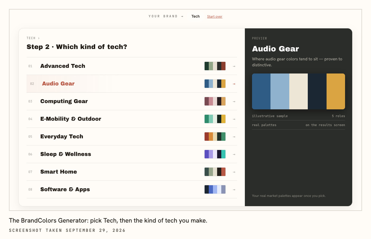The image size is (371, 239).
Task: Click the arrow icon on Everyday Tech row
Action: click(234, 137)
